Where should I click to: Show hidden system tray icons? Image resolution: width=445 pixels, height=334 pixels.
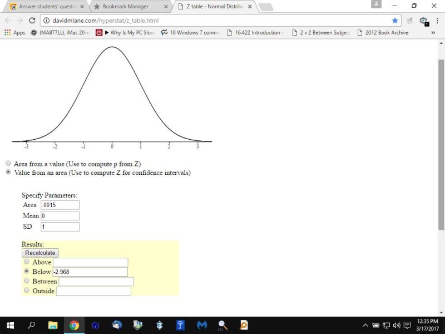tap(365, 325)
